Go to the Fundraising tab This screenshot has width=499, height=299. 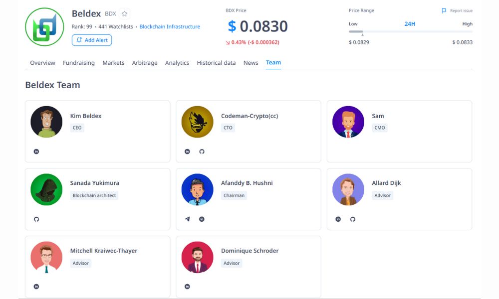pos(78,63)
